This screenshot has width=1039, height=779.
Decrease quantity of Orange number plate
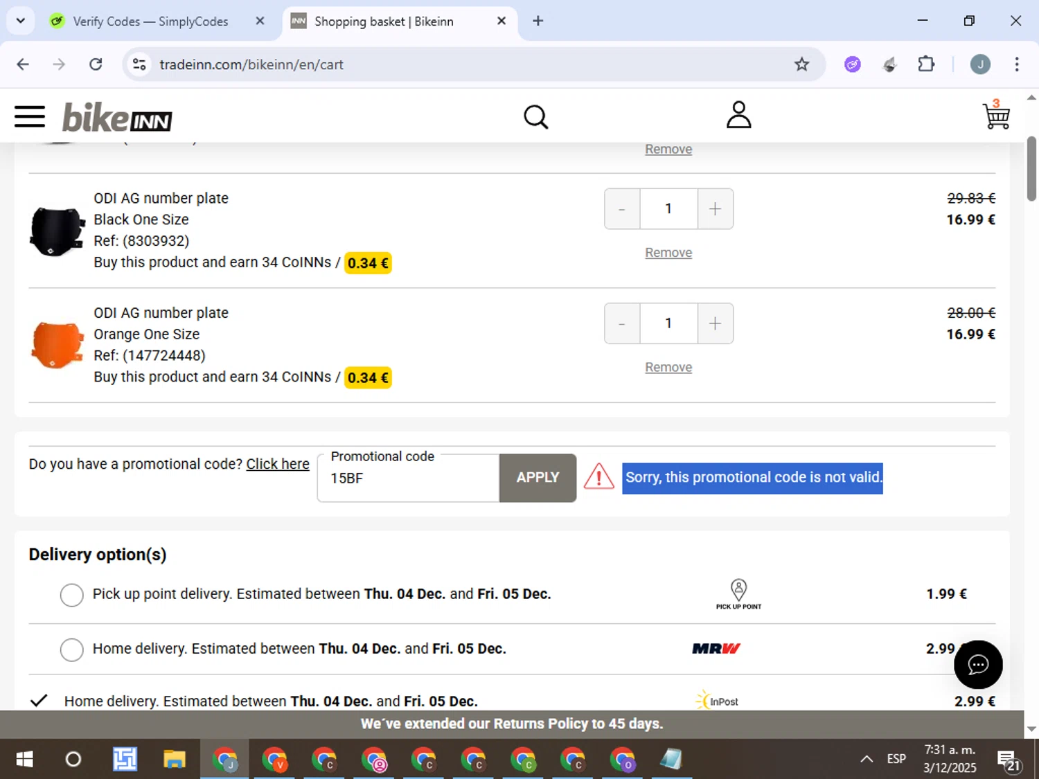(x=622, y=323)
